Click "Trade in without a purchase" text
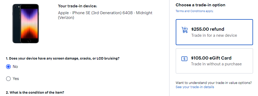 pyautogui.click(x=216, y=64)
